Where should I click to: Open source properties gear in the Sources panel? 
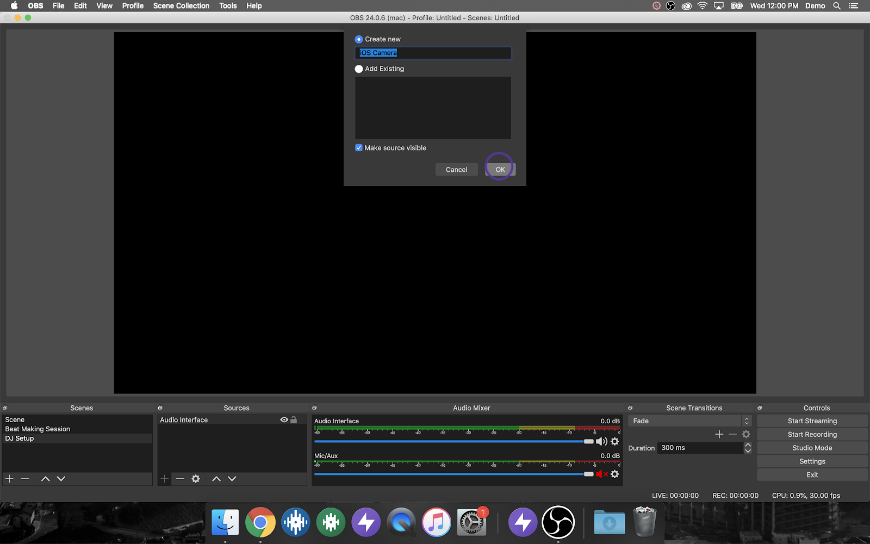tap(196, 479)
